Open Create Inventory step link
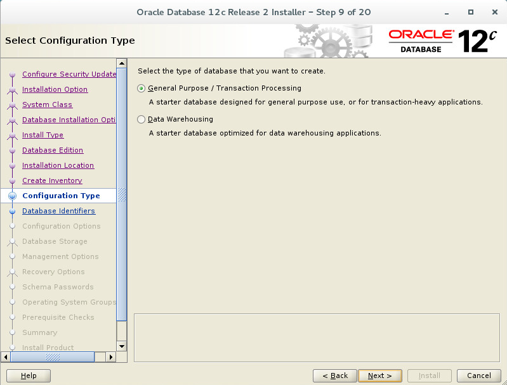Image resolution: width=507 pixels, height=385 pixels. pyautogui.click(x=52, y=180)
